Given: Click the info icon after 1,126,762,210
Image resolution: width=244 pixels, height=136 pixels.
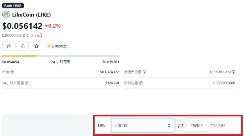Looking at the screenshot, I should click(233, 72).
